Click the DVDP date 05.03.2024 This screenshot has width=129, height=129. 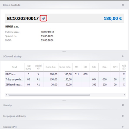click(47, 40)
